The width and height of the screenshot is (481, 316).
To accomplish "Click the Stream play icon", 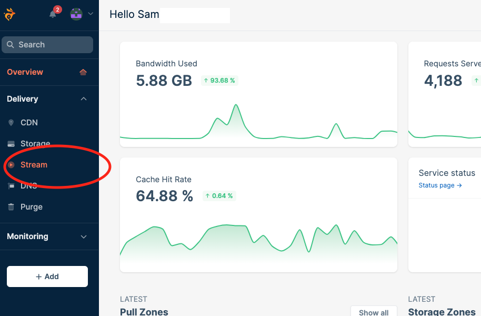I will tap(11, 165).
